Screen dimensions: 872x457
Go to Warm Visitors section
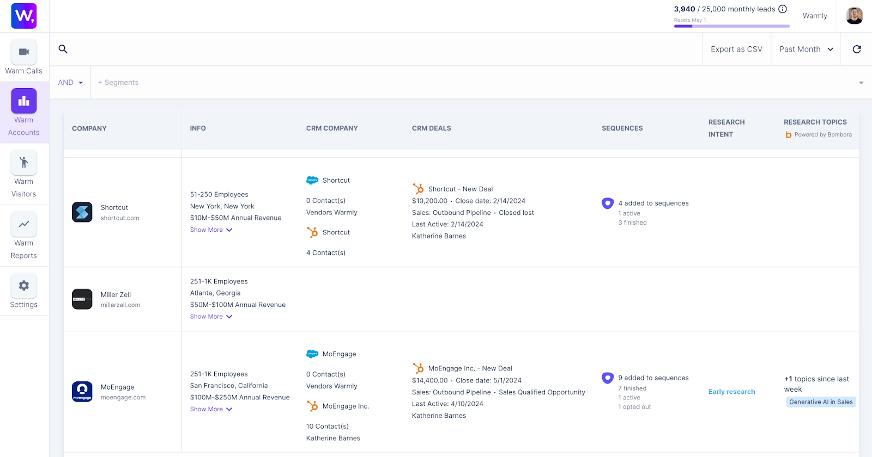point(24,174)
